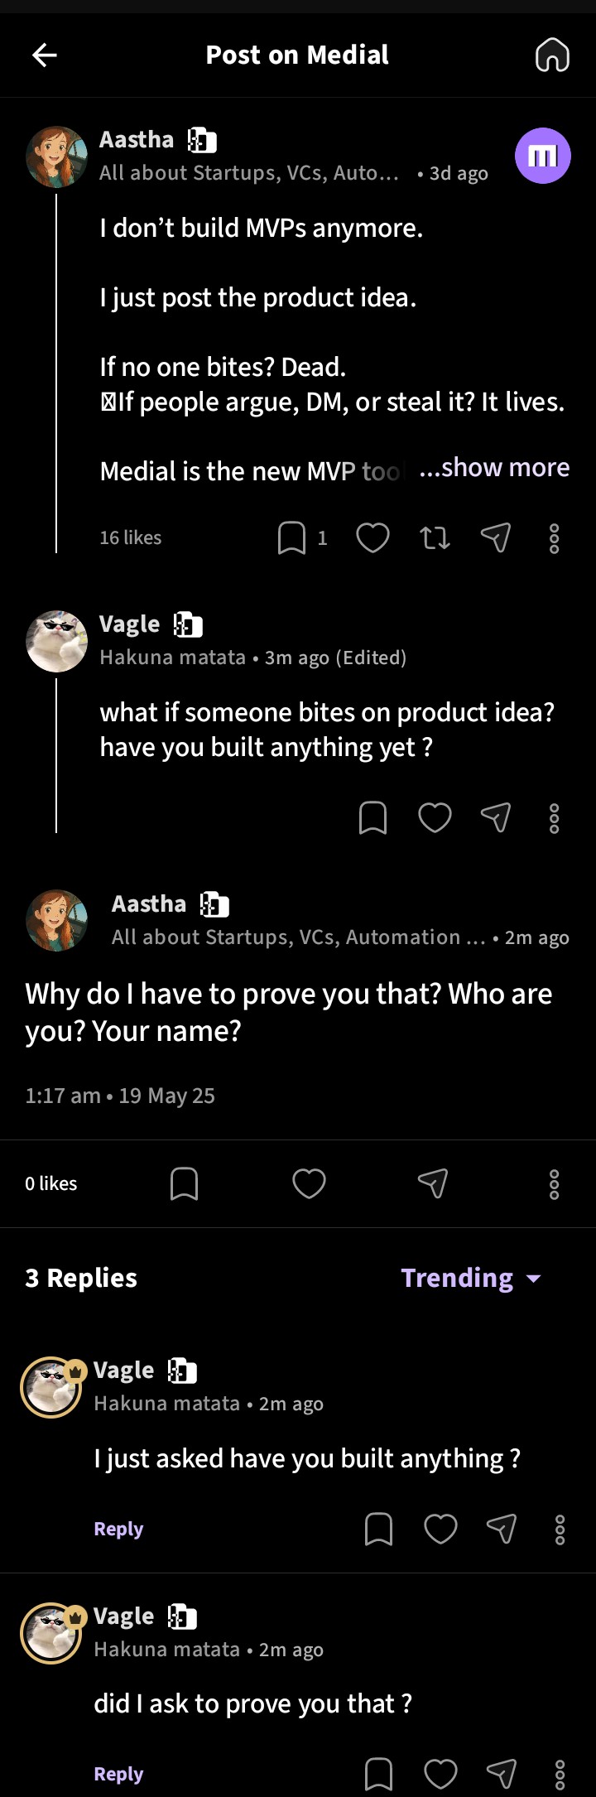Image resolution: width=596 pixels, height=1797 pixels.
Task: Open Vagle's crowned avatar on first reply
Action: point(51,1387)
